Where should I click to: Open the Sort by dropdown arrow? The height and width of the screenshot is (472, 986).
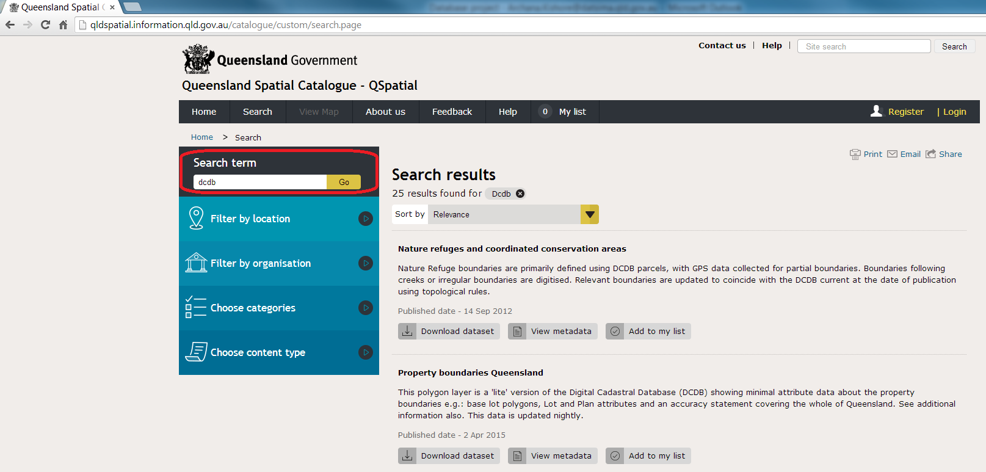tap(590, 214)
